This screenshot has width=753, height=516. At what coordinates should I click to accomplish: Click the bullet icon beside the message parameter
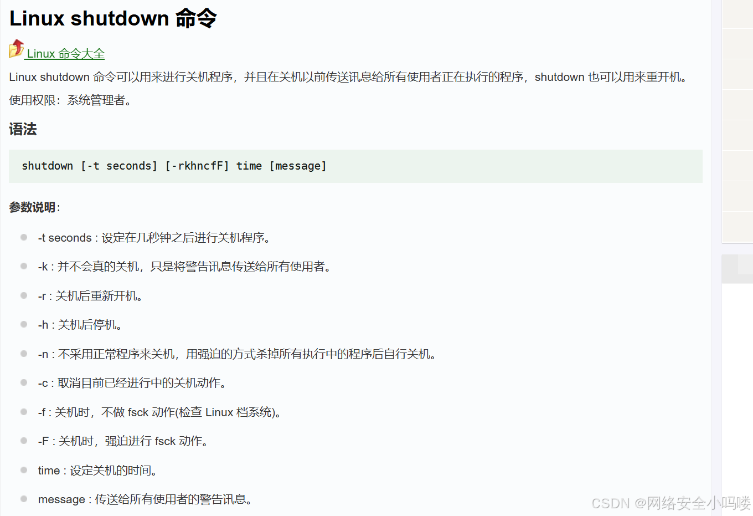[x=23, y=499]
